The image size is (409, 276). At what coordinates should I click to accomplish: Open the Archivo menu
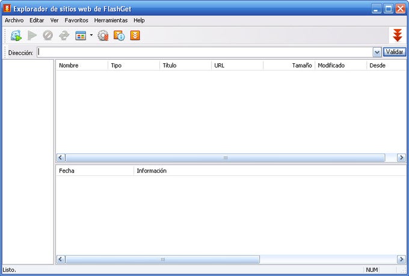(14, 20)
